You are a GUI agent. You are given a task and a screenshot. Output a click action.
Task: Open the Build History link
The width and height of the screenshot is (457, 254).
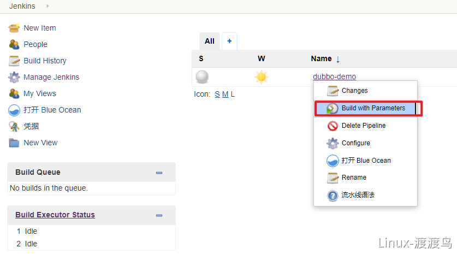45,61
